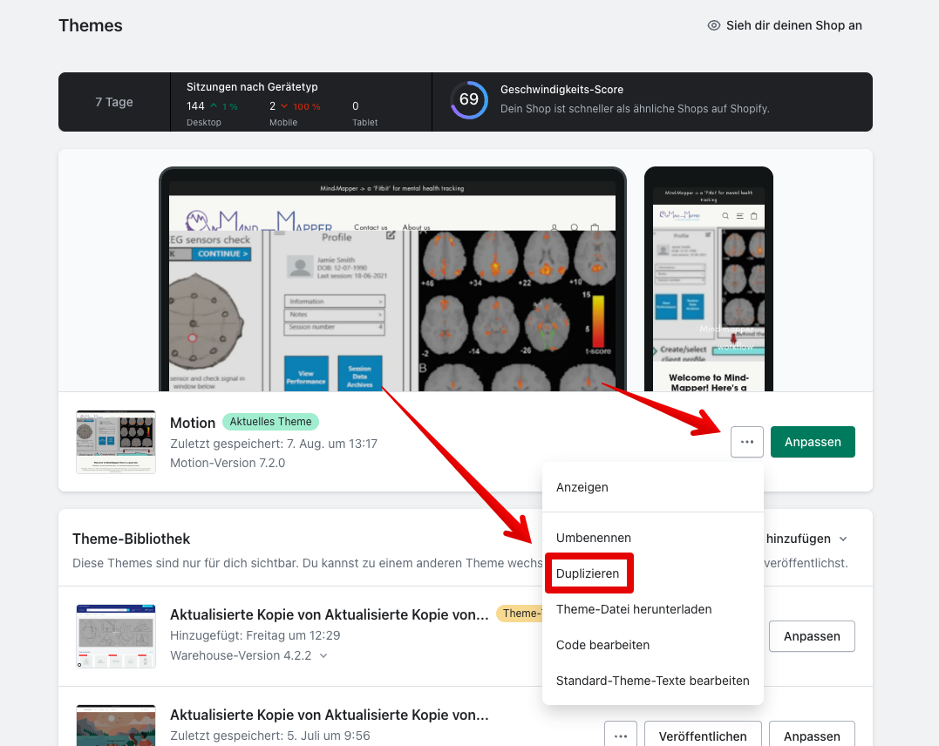Expand the 'hinzufügen' theme dropdown

tap(806, 539)
